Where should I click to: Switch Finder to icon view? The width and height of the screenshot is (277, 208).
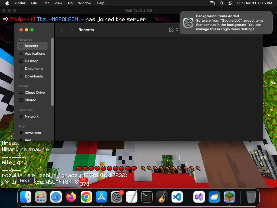pyautogui.click(x=171, y=30)
